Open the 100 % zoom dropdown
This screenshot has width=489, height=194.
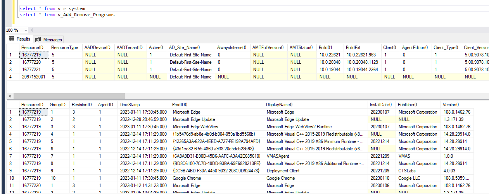coord(26,30)
